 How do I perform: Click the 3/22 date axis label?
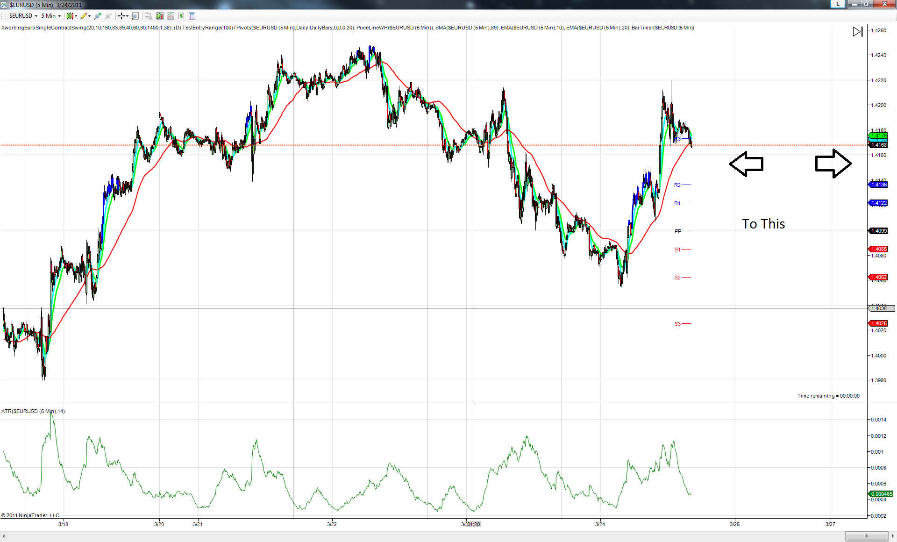point(332,524)
